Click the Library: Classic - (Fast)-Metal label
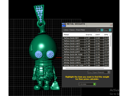This screenshot has width=128, height=96. (x=74, y=30)
